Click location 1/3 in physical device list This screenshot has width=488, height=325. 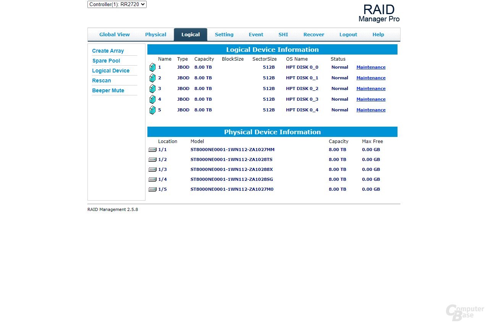pyautogui.click(x=162, y=169)
